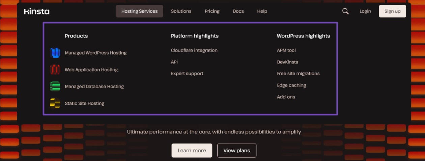The image size is (425, 161).
Task: Click the View plans button
Action: pos(237,151)
